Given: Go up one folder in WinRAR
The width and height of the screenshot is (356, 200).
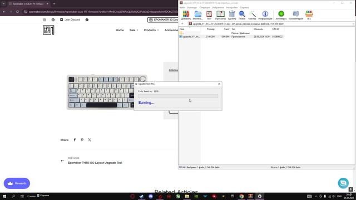Looking at the screenshot, I should pyautogui.click(x=182, y=23).
